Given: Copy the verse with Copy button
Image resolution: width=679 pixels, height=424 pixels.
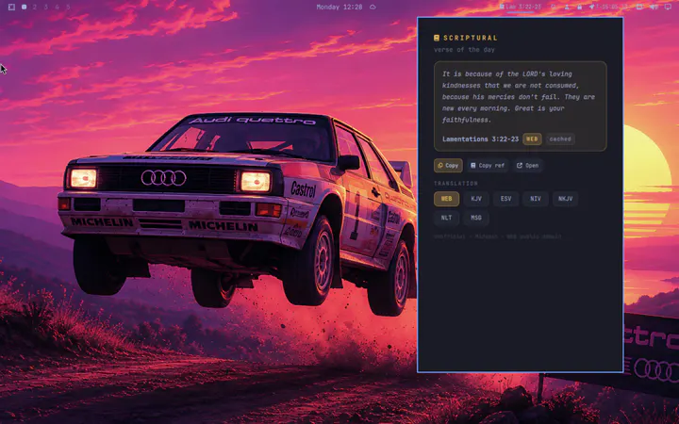Looking at the screenshot, I should pos(448,165).
